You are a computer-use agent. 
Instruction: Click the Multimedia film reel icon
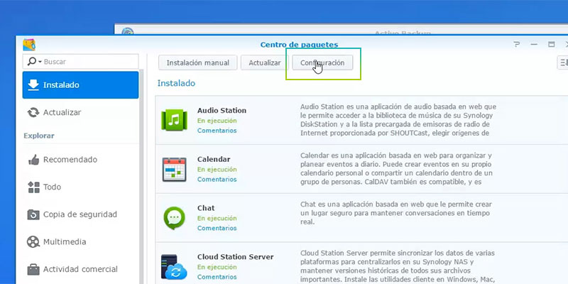click(x=33, y=241)
